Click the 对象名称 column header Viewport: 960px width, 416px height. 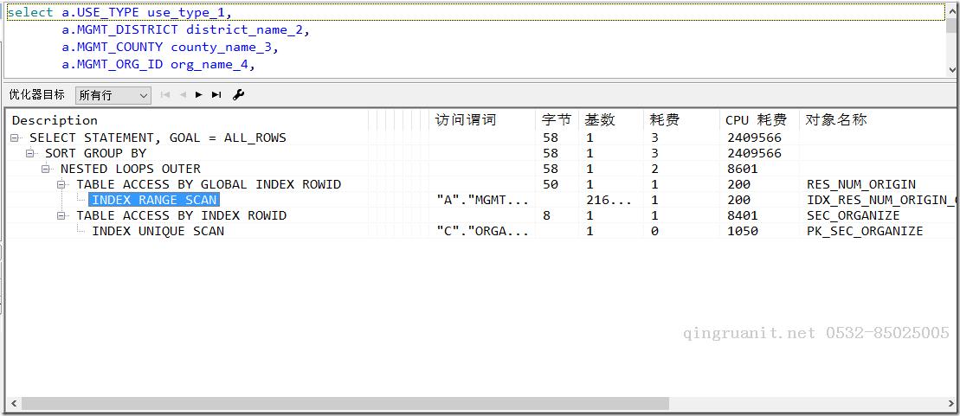coord(836,120)
